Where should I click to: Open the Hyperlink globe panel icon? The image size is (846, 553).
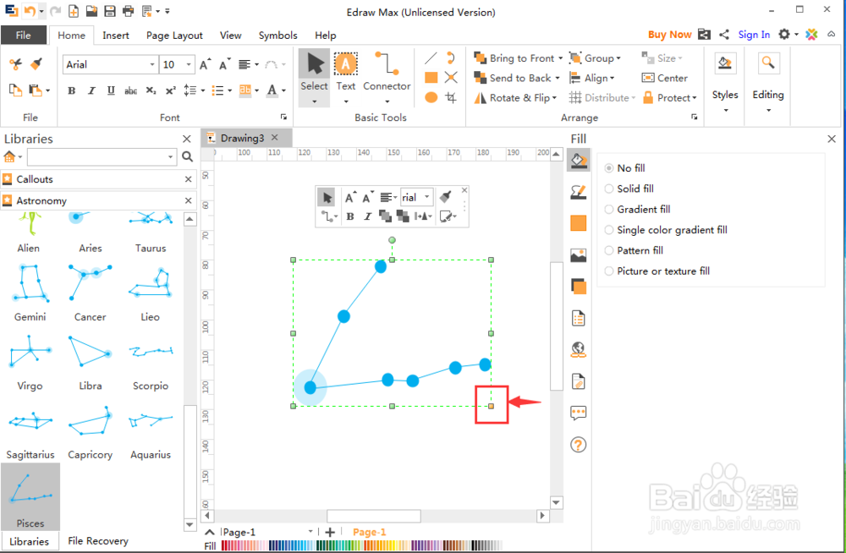point(579,349)
